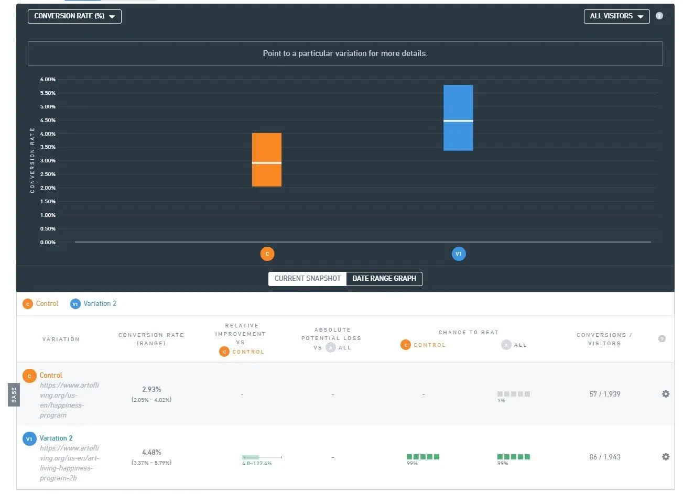The height and width of the screenshot is (494, 683).
Task: Click the Control icon under Chance to Beat
Action: click(406, 345)
